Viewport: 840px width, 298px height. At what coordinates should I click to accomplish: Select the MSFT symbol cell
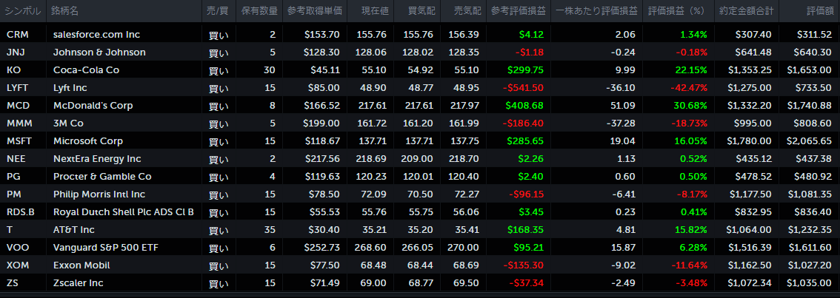point(19,141)
